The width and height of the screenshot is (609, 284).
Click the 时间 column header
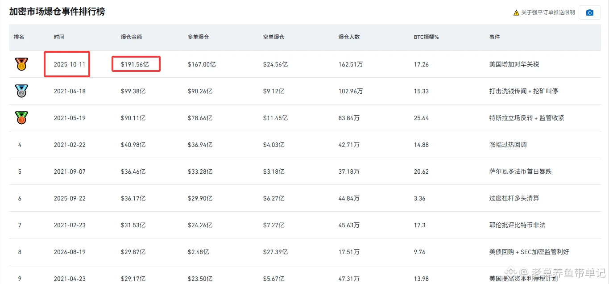coord(59,37)
